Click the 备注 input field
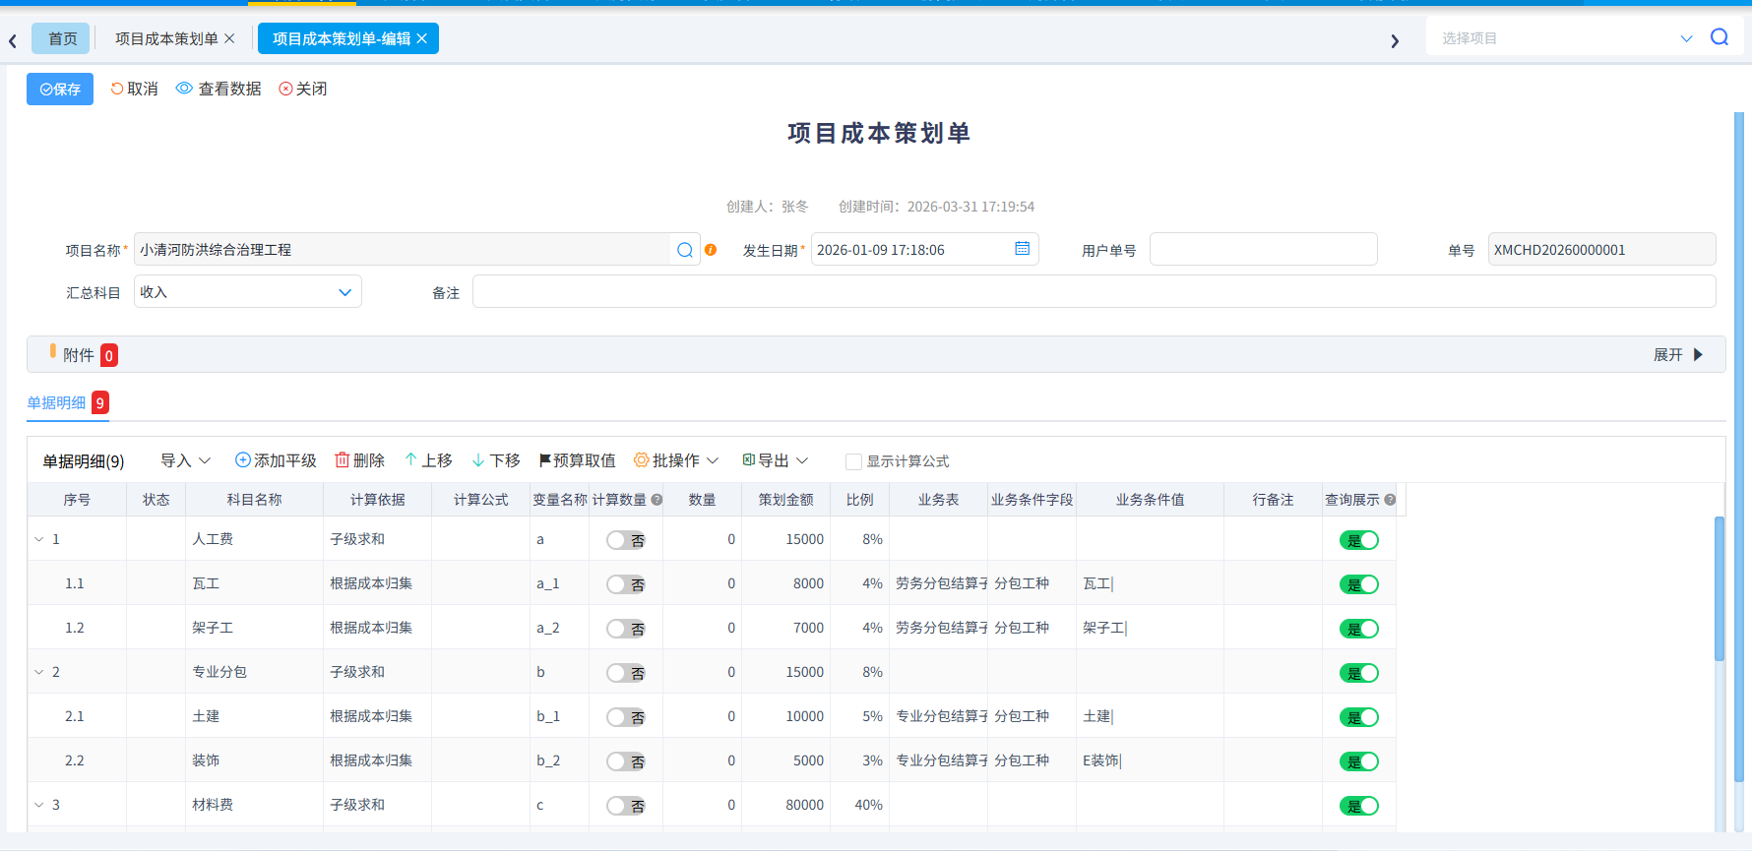This screenshot has height=851, width=1752. click(x=1094, y=292)
